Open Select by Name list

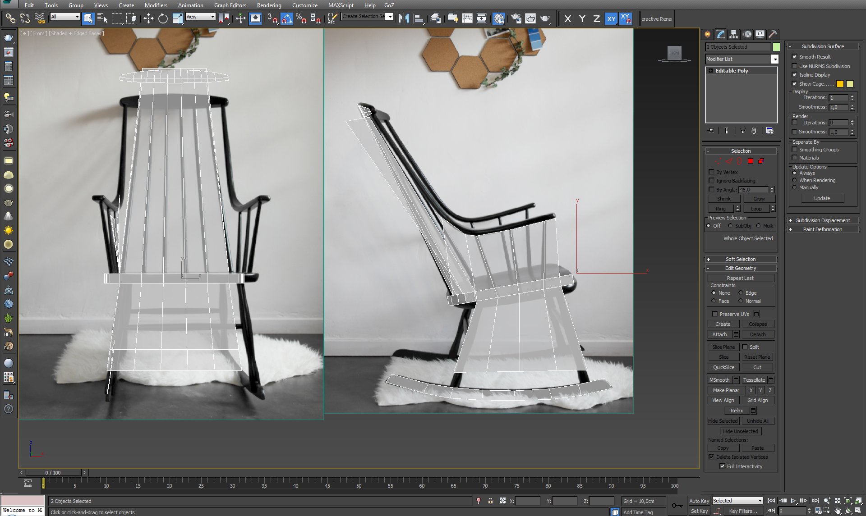pos(102,18)
